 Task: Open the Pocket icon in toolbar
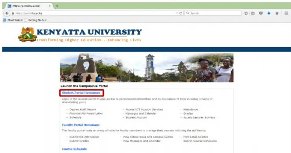pos(261,13)
